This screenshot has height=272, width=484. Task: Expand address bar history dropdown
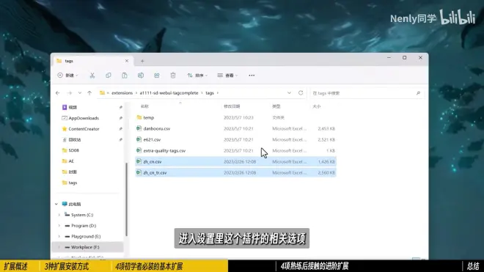tap(289, 93)
